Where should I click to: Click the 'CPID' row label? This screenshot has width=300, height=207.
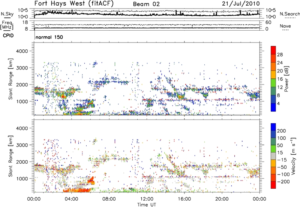pyautogui.click(x=8, y=35)
